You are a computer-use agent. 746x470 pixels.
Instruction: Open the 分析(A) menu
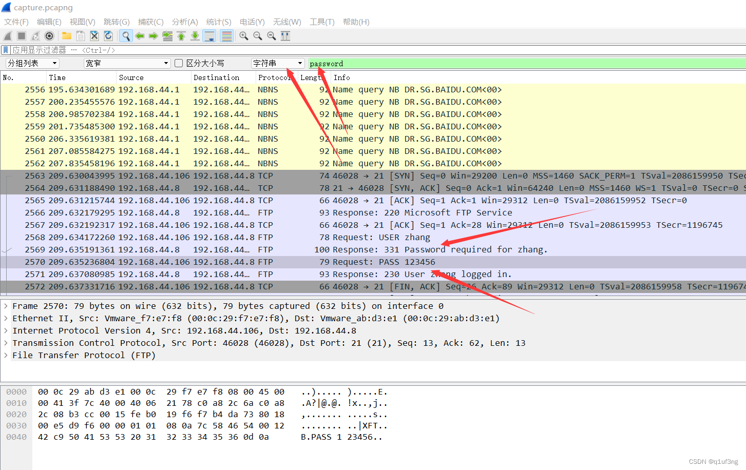(x=185, y=22)
